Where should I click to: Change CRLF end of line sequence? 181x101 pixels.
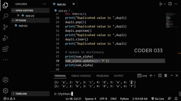tap(113, 99)
